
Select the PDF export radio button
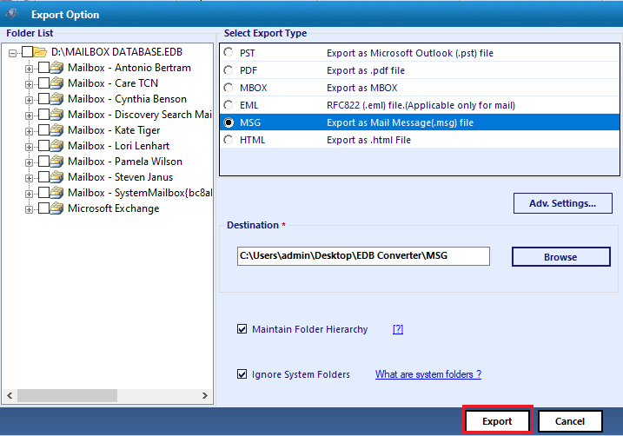pos(229,70)
